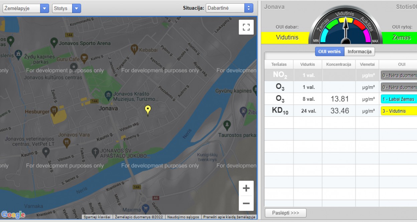Open the Situacija Dabartinė dropdown

230,8
